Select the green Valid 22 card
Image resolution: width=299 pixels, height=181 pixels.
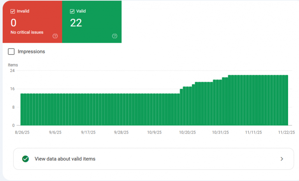pos(92,22)
